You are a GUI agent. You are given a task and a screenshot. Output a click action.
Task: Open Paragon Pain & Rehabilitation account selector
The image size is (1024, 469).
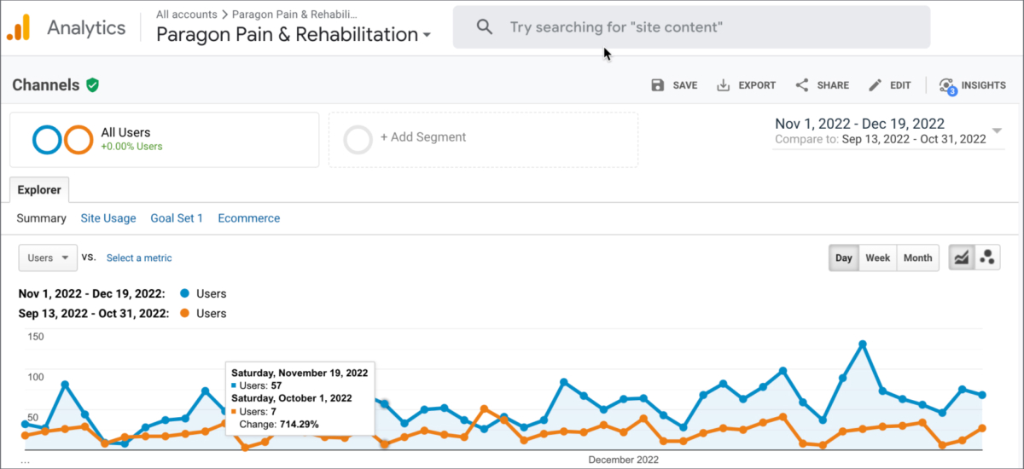[293, 35]
